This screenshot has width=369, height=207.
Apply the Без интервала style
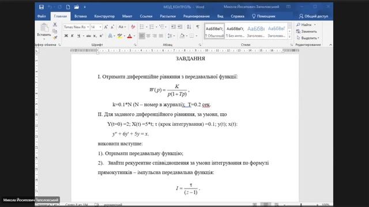coord(235,31)
